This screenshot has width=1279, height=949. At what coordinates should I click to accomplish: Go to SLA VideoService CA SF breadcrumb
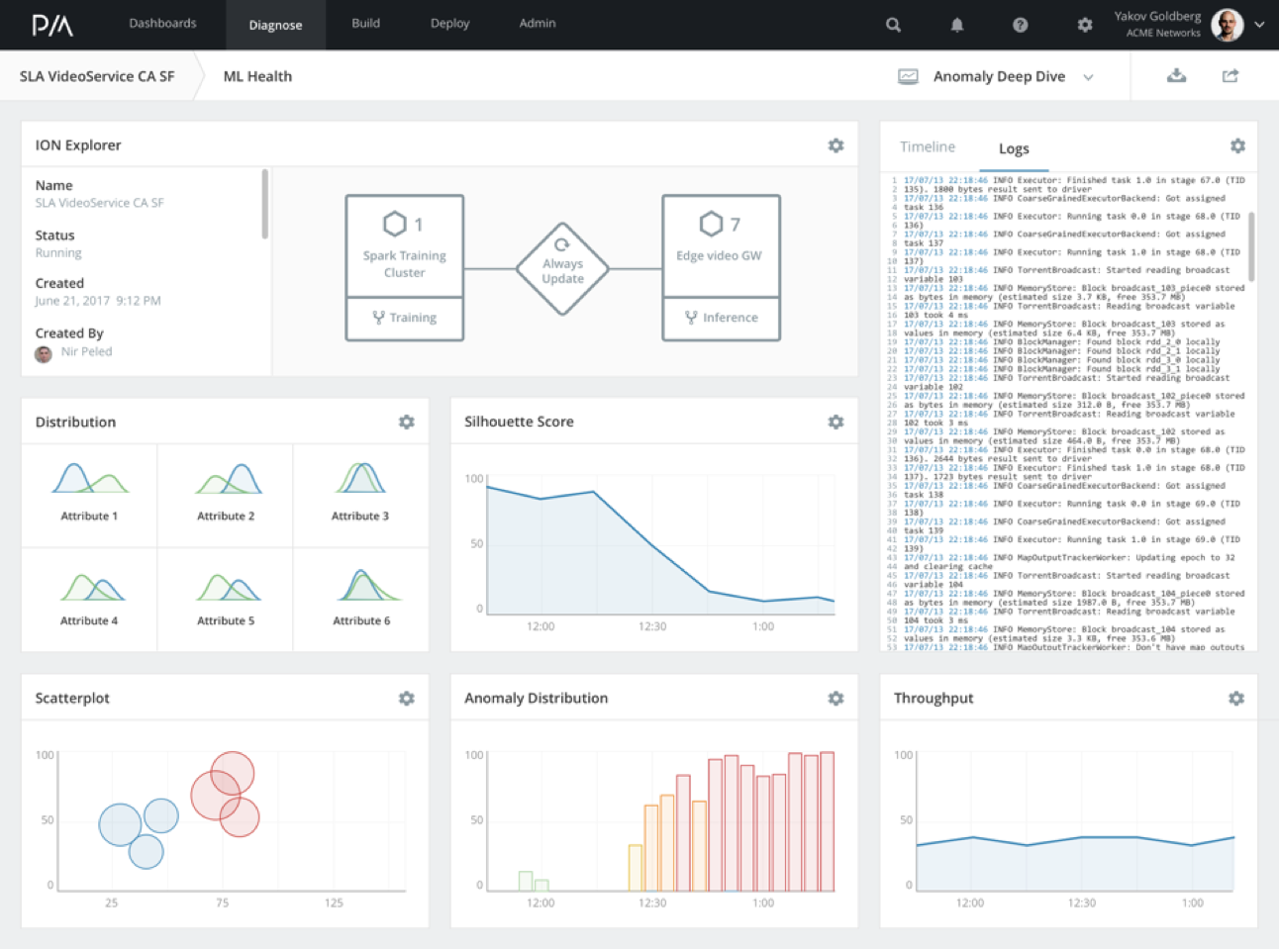coord(97,76)
